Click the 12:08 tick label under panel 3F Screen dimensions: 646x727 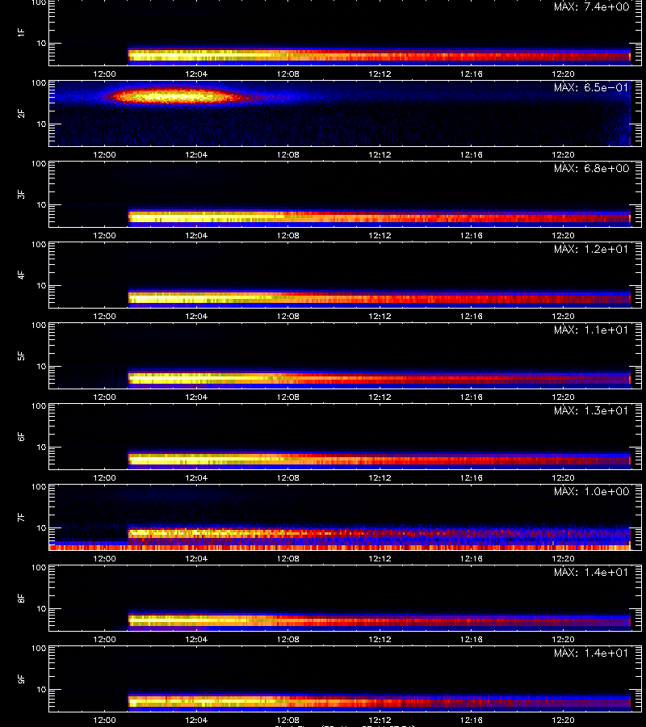[x=287, y=236]
